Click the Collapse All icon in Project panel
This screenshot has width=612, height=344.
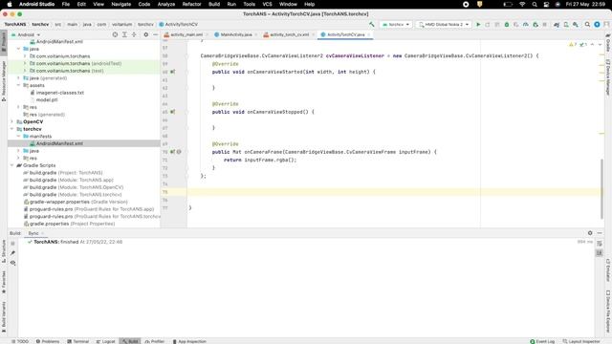(x=134, y=34)
